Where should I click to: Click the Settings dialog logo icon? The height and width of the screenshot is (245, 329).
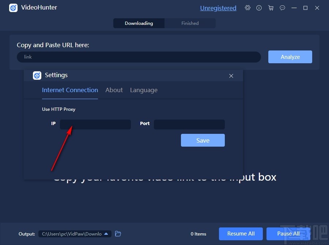[37, 75]
